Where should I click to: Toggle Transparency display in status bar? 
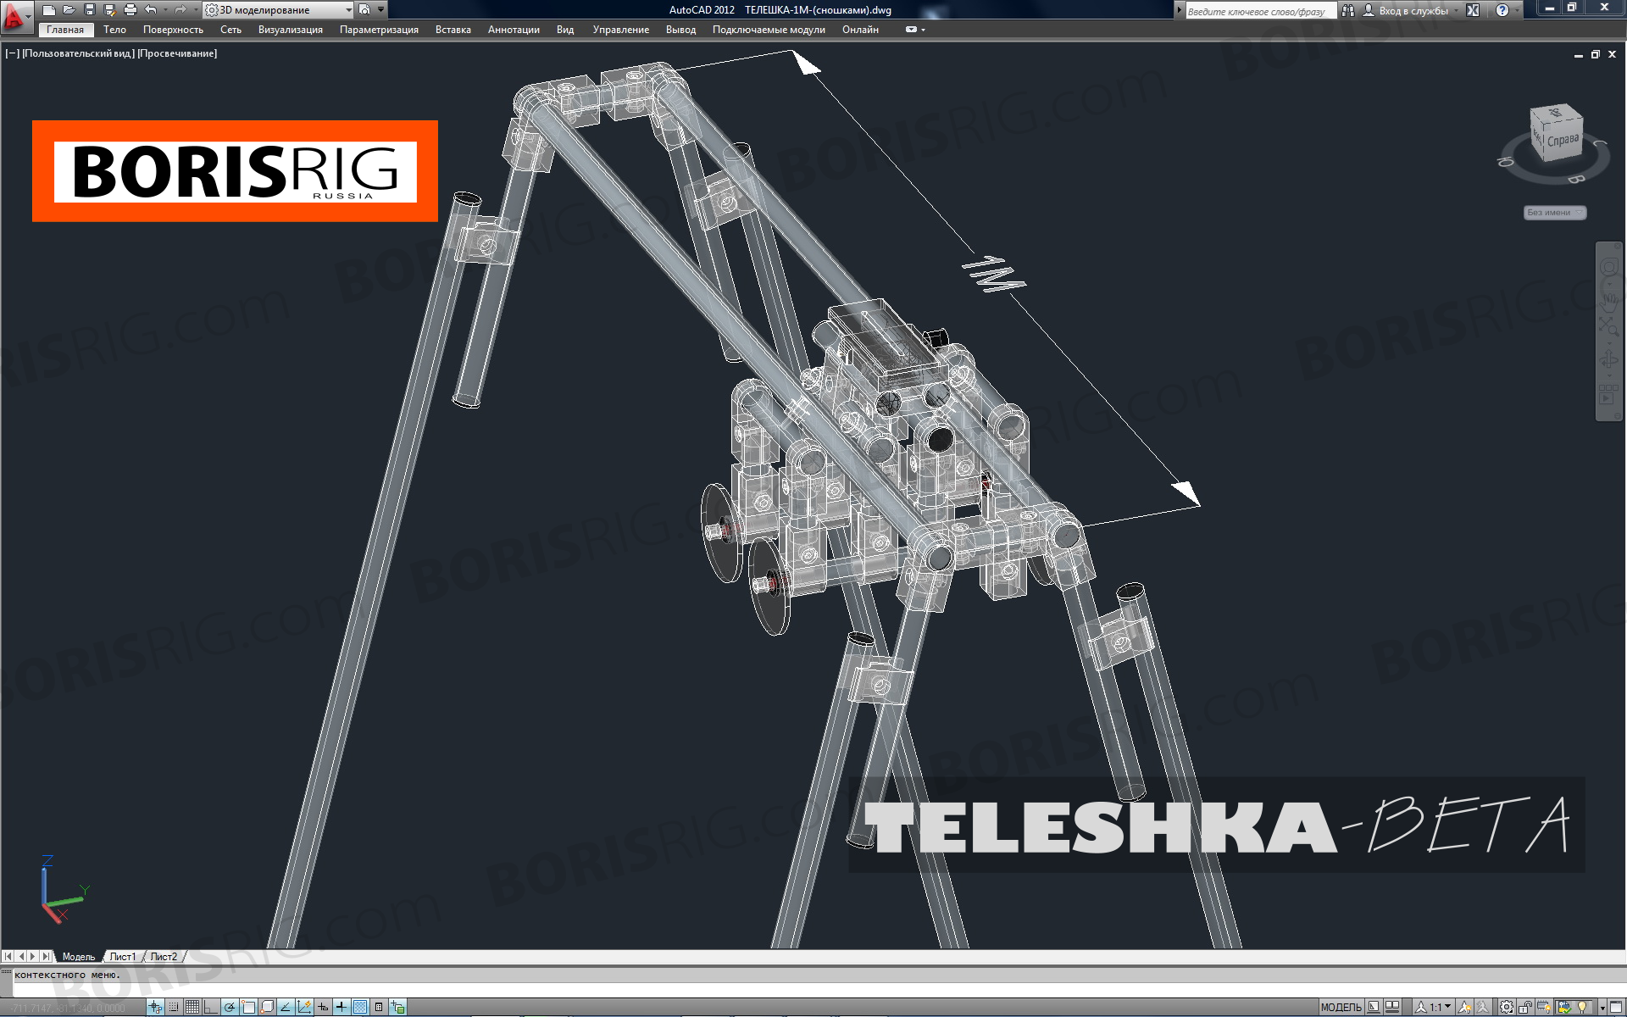360,1007
